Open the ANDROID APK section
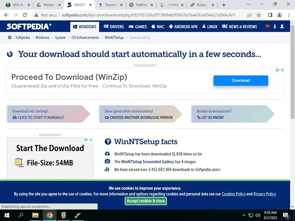The height and width of the screenshot is (221, 295). coord(183,27)
